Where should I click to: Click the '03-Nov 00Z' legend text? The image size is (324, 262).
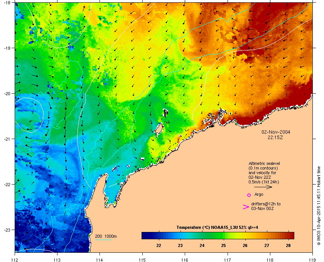click(x=262, y=208)
